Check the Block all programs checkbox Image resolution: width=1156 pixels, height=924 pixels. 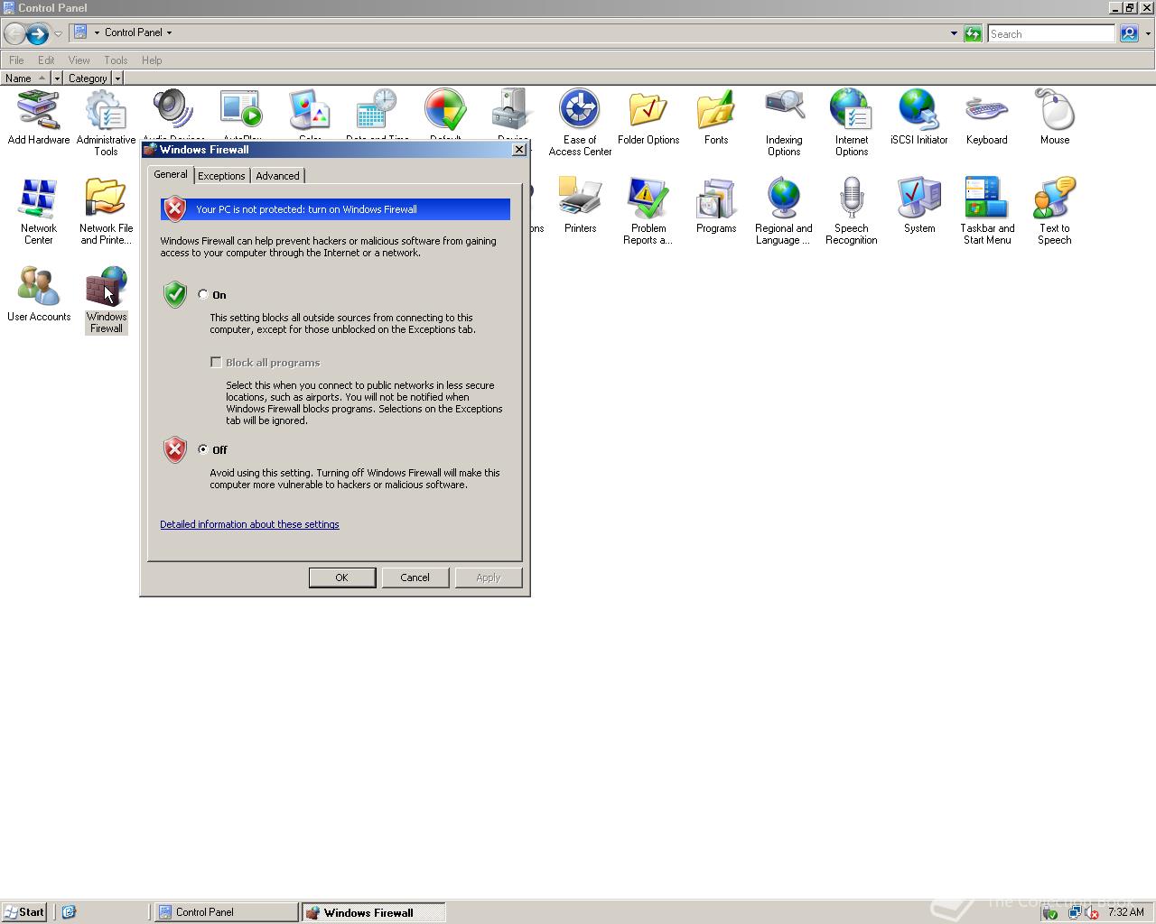216,362
